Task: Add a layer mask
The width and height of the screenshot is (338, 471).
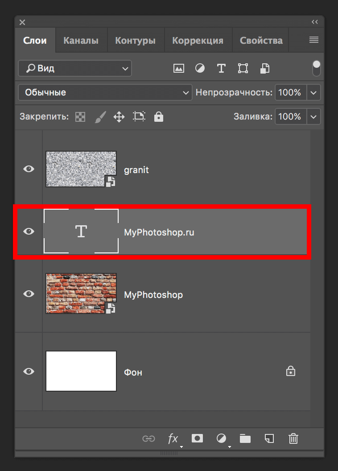Action: (x=197, y=438)
